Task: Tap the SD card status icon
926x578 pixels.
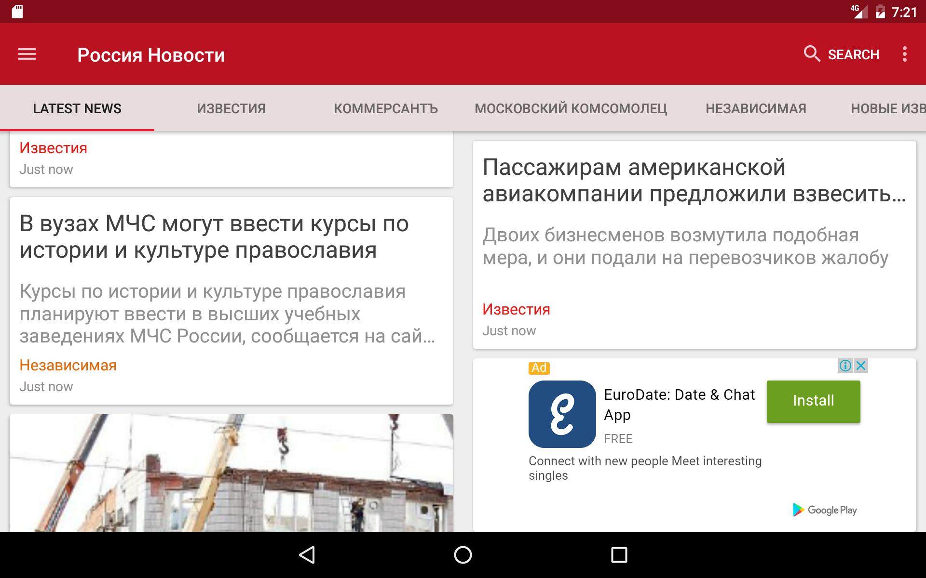Action: point(17,12)
